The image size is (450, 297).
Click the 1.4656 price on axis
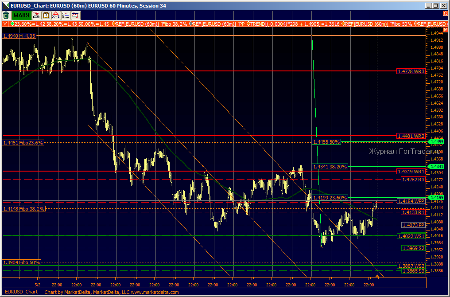[x=437, y=96]
